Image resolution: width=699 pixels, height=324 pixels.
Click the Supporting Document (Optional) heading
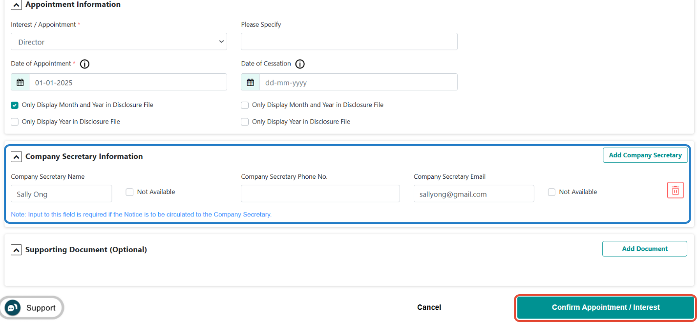coord(86,250)
